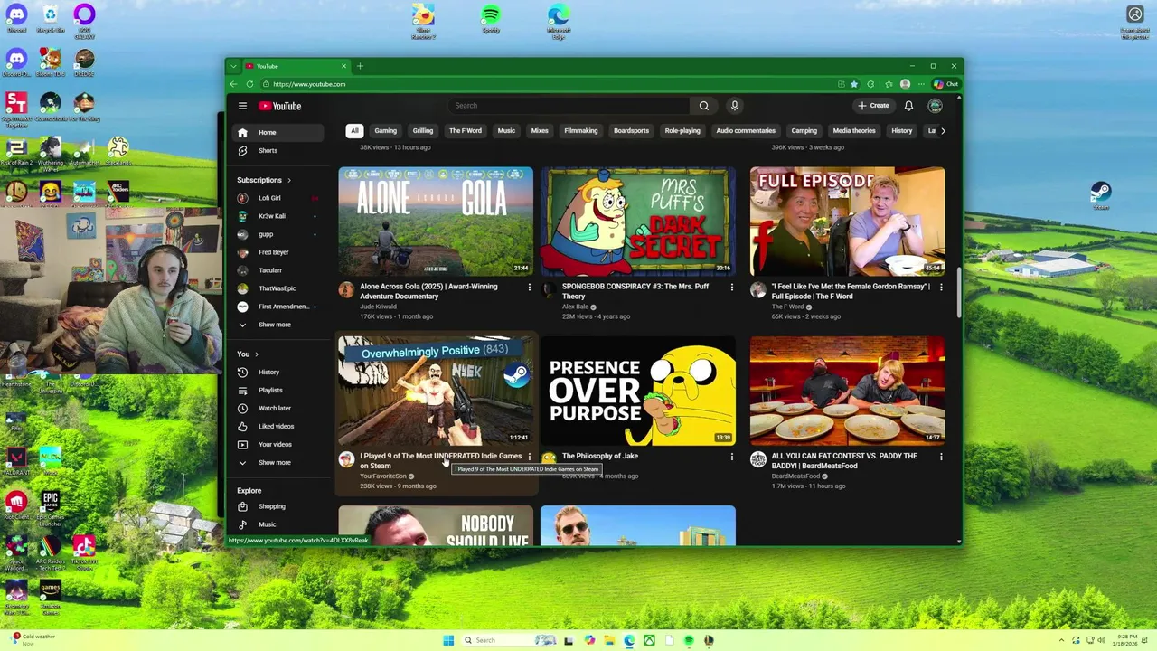
Task: Click the YouTube logo
Action: tap(280, 106)
